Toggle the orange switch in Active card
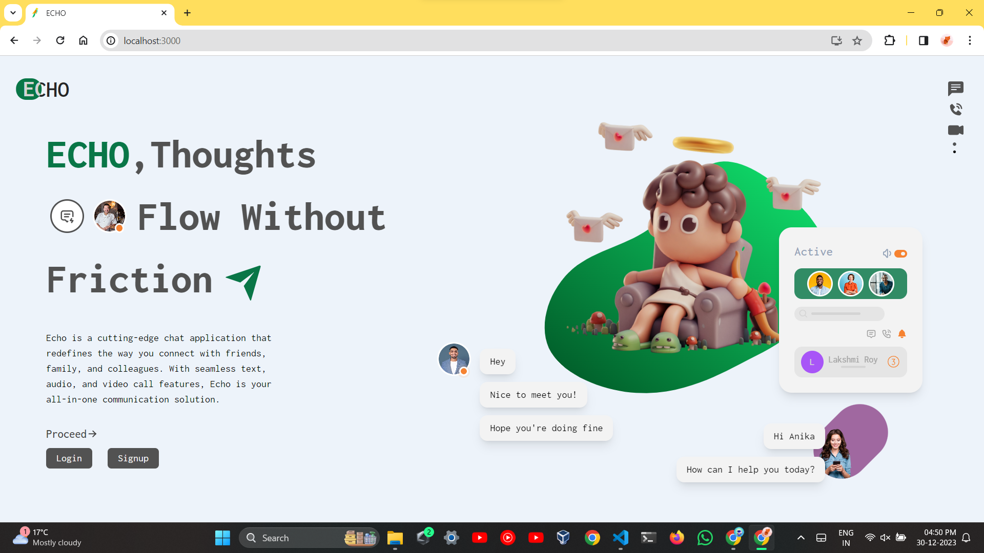This screenshot has height=553, width=984. click(901, 253)
